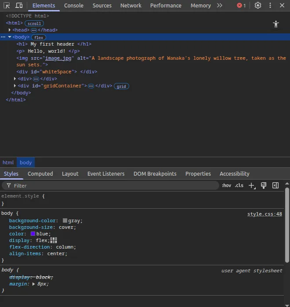This screenshot has height=307, width=290.
Task: Select the Layout subtab
Action: (x=70, y=173)
